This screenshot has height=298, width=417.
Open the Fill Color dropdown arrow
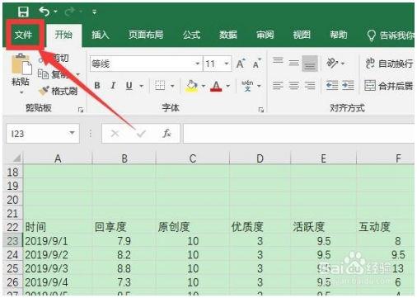pyautogui.click(x=204, y=86)
